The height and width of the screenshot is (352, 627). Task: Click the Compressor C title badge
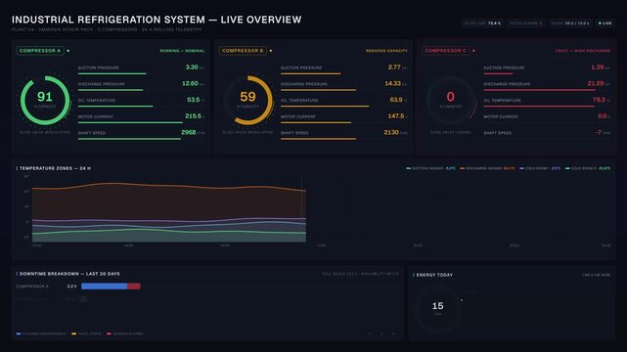tap(445, 51)
